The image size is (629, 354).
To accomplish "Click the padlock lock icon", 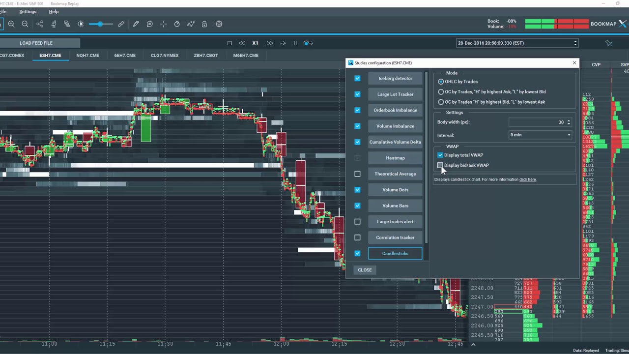I will click(204, 24).
